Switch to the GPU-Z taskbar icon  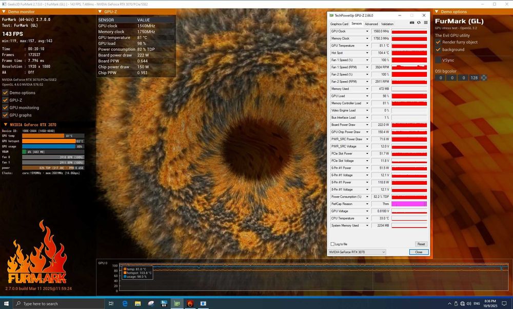177,303
